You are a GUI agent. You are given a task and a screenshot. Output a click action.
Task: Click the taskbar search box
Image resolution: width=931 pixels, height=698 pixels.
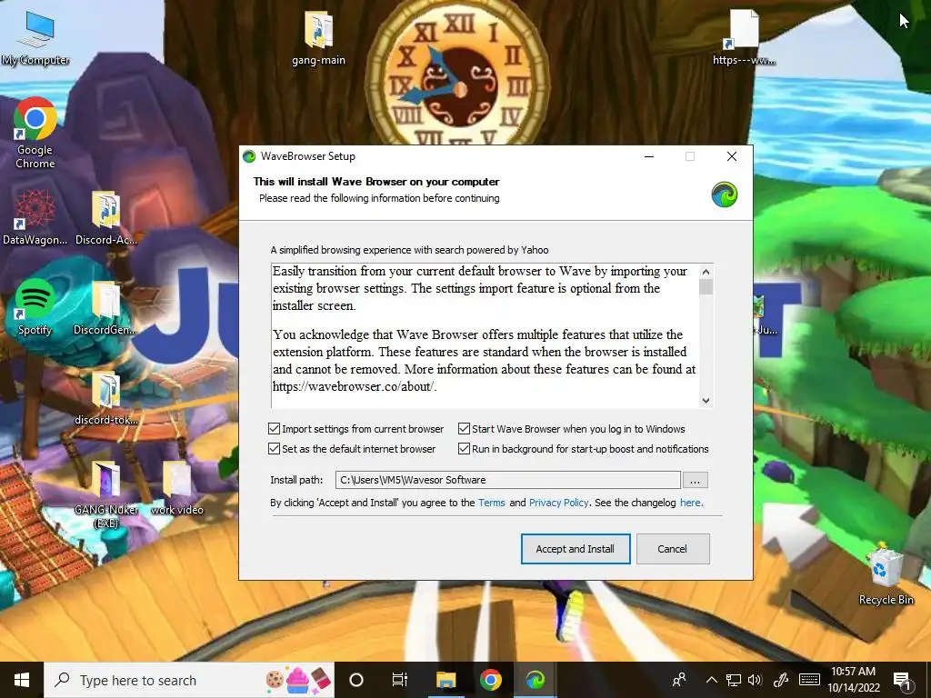click(x=189, y=680)
